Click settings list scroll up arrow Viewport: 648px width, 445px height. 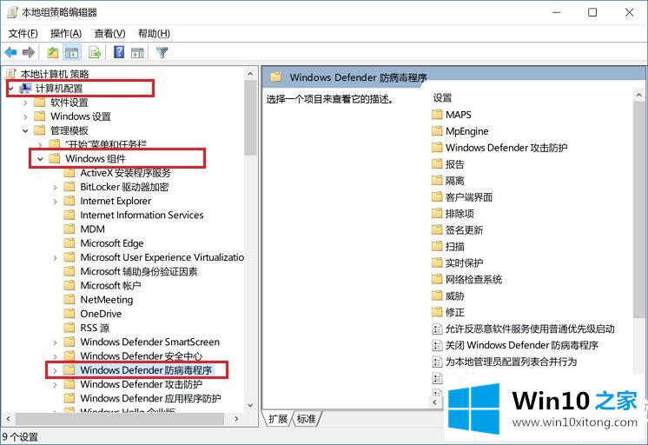[639, 95]
